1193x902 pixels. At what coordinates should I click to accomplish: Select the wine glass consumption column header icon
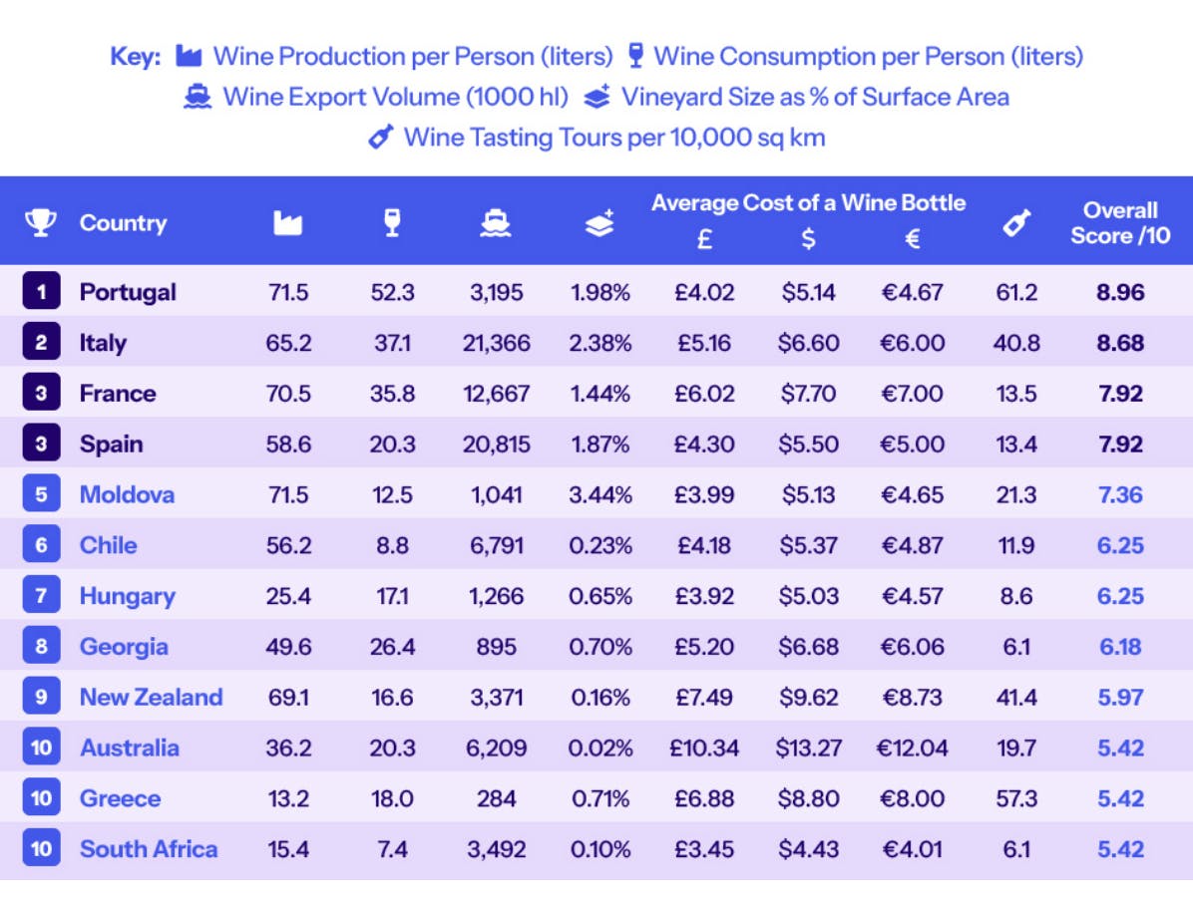pos(393,223)
